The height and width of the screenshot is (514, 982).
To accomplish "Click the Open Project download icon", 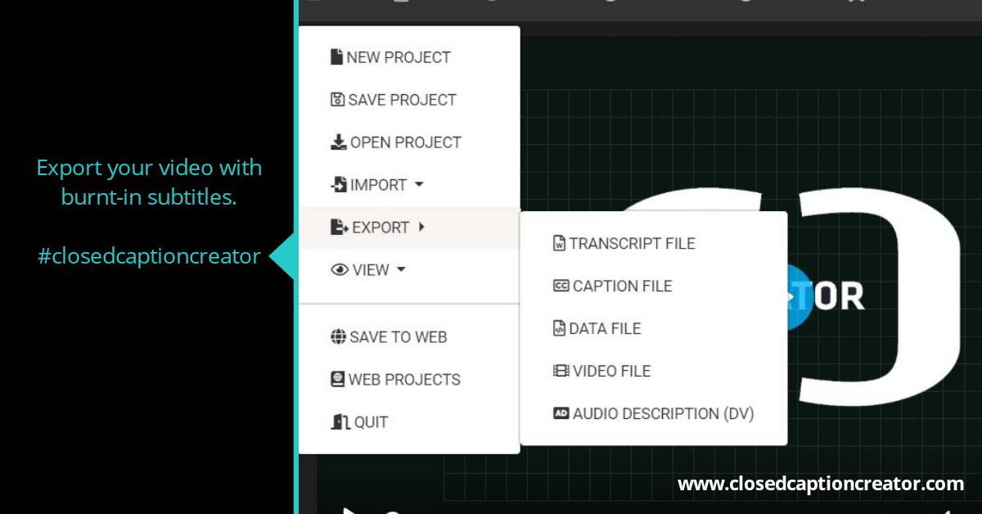I will point(338,142).
